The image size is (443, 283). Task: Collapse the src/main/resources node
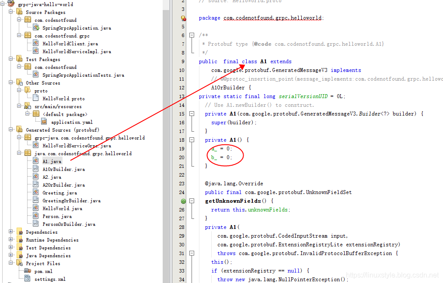point(19,106)
